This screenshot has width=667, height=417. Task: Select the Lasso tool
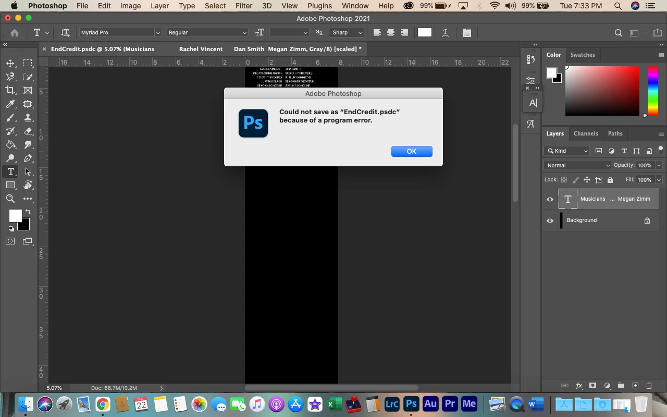coord(10,77)
